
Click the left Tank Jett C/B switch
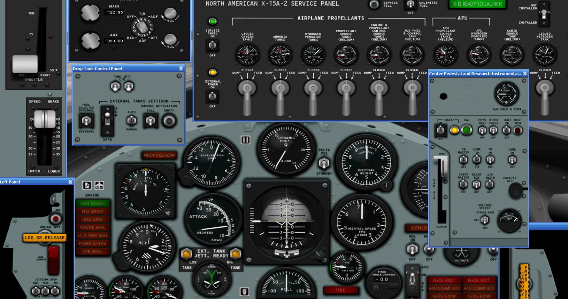point(115,86)
